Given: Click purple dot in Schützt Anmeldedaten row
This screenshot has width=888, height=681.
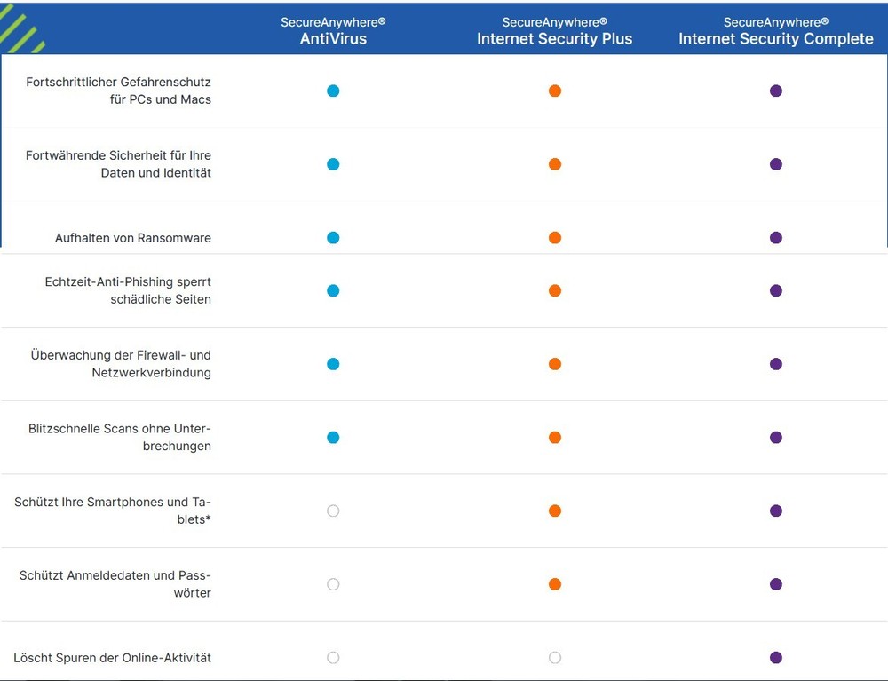Looking at the screenshot, I should [776, 584].
